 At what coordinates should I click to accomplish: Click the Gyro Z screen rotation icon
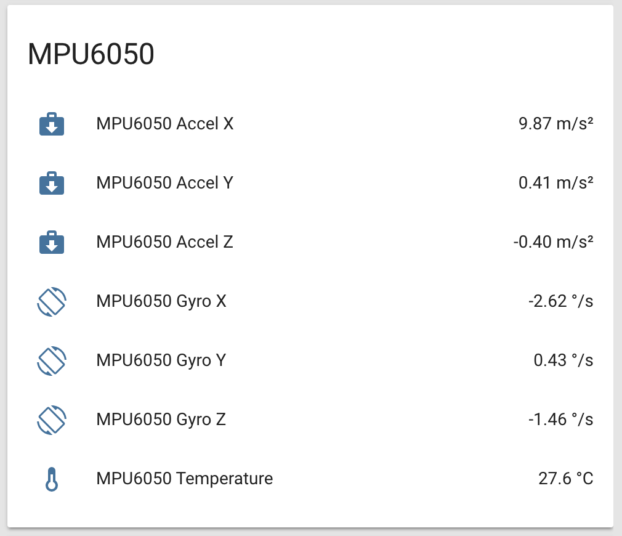(52, 420)
